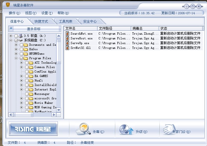Uncheck the Program Files folder checkbox

click(22, 58)
